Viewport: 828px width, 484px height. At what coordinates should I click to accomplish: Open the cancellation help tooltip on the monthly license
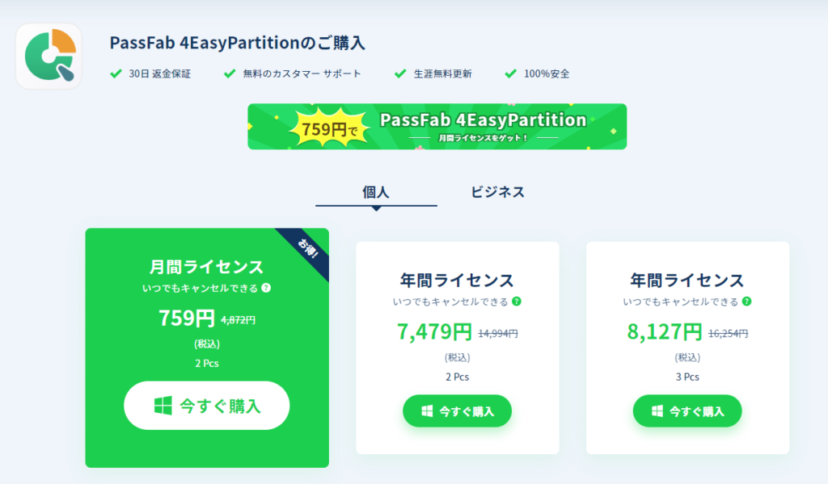coord(266,288)
